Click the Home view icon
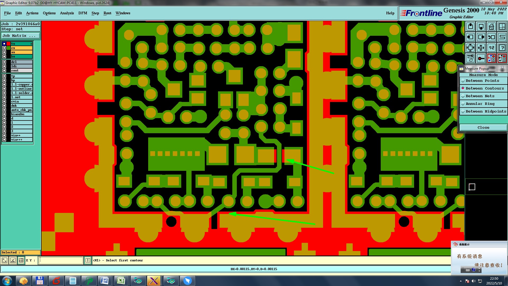The width and height of the screenshot is (508, 286). (x=491, y=26)
